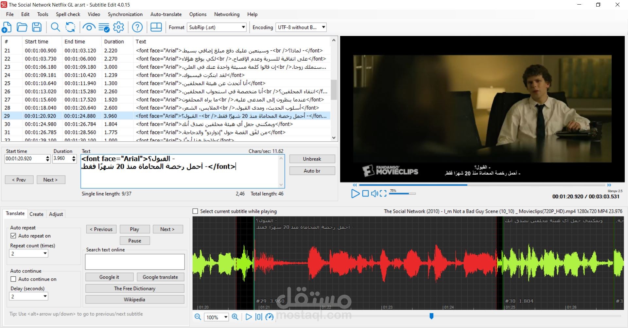Click the Unbreak button
The image size is (628, 328).
[312, 159]
